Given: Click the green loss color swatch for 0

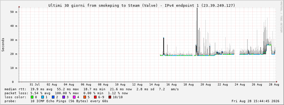Looking at the screenshot, I should click(32, 97).
